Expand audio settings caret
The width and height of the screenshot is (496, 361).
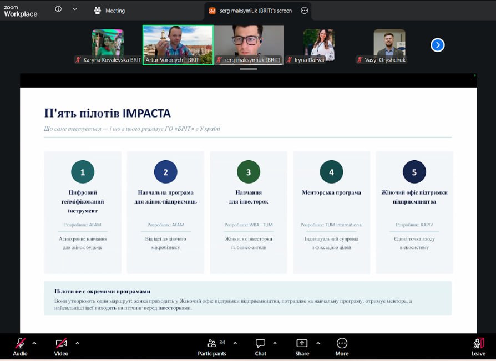pyautogui.click(x=34, y=343)
